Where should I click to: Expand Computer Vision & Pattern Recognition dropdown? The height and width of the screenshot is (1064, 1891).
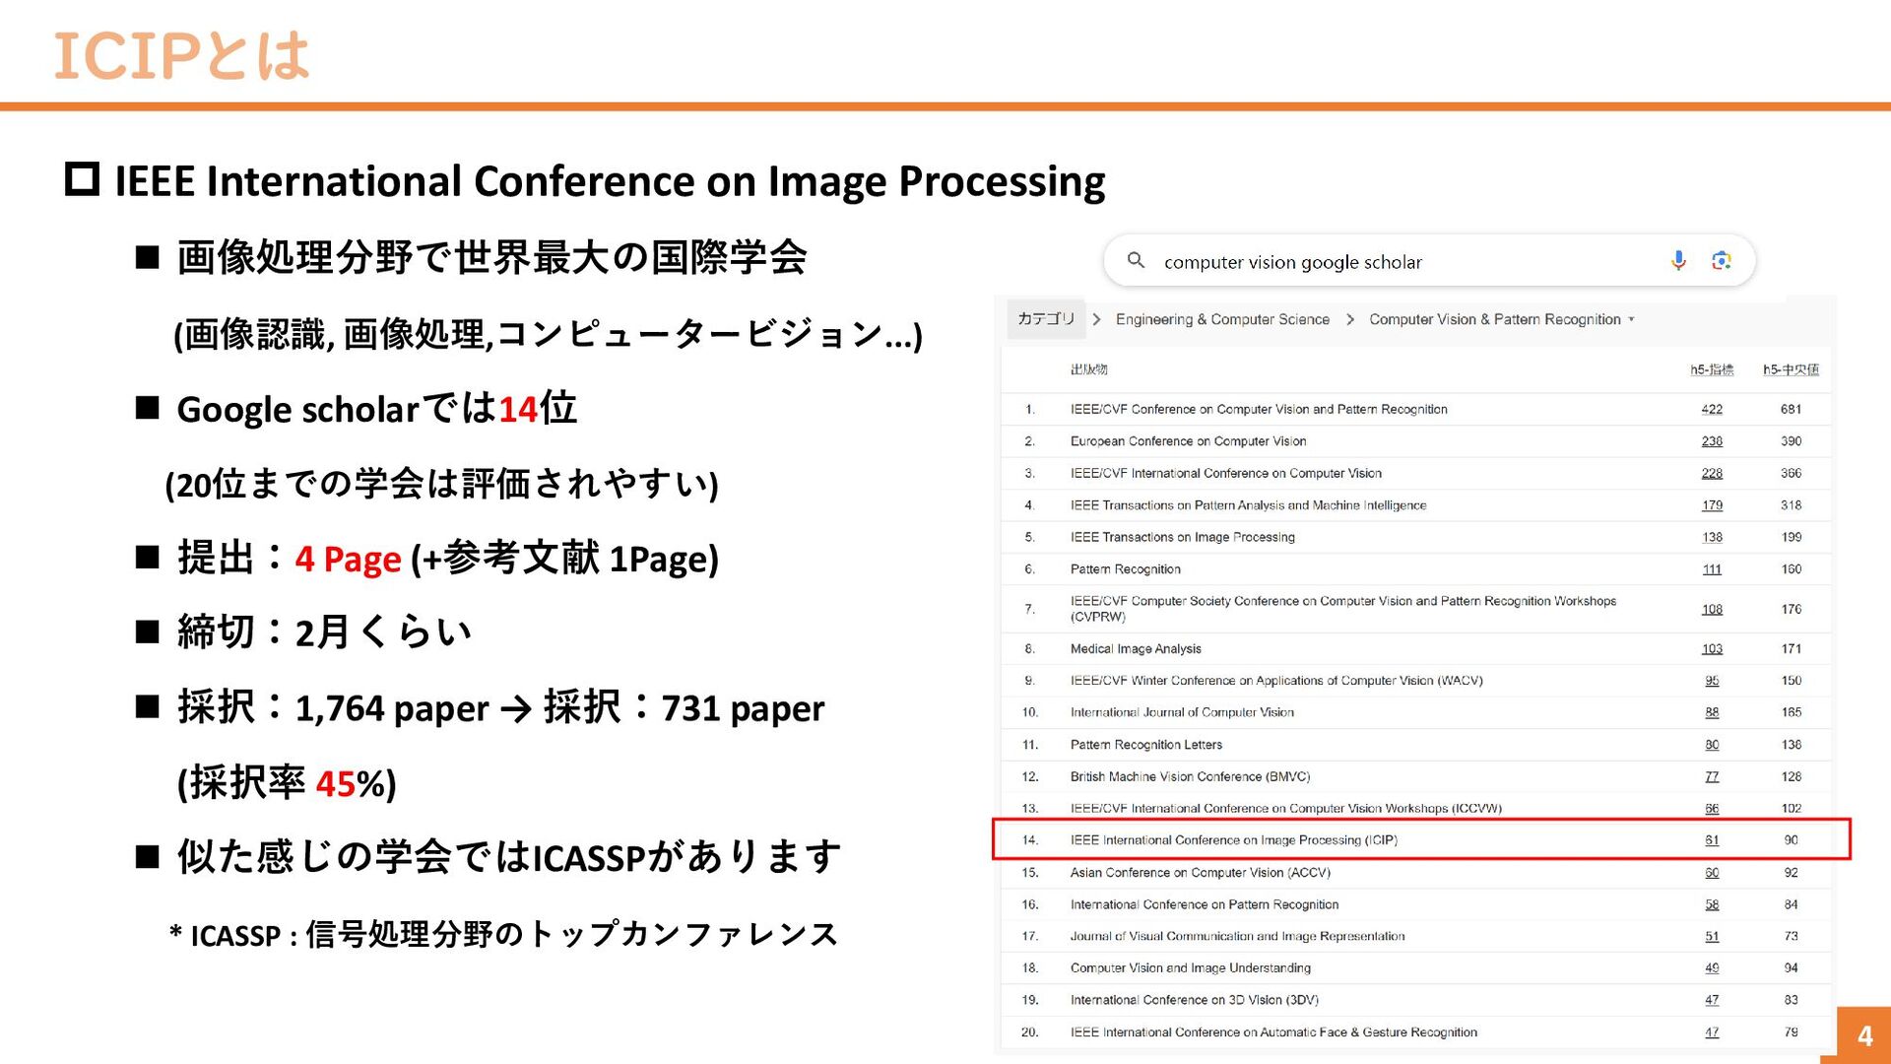(1501, 319)
